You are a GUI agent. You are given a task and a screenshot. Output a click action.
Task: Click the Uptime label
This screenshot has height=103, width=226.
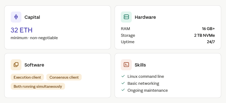(127, 42)
